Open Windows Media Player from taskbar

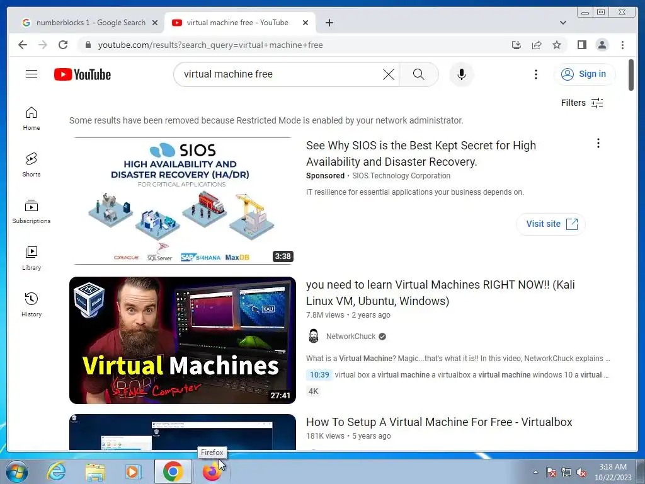click(134, 471)
